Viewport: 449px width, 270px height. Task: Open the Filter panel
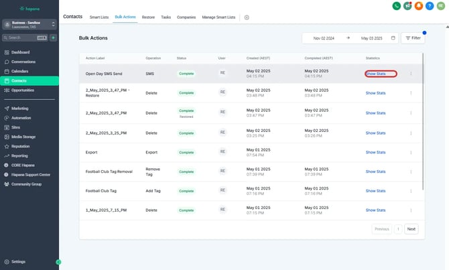click(x=412, y=38)
